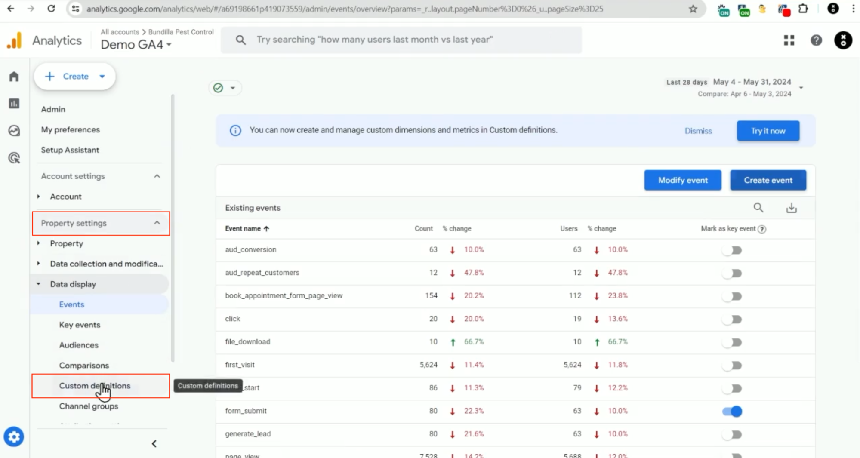
Task: Collapse the admin side panel arrow
Action: pos(154,443)
